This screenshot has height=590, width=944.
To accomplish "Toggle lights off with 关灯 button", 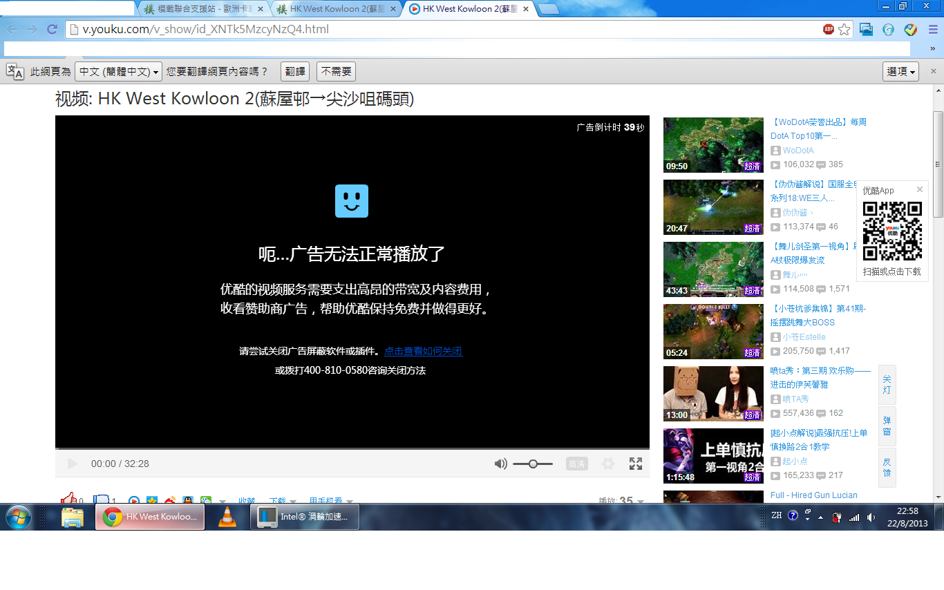I will point(887,385).
